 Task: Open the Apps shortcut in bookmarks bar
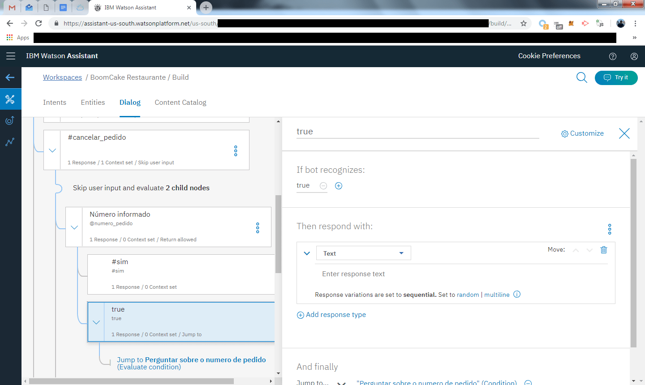[x=18, y=38]
